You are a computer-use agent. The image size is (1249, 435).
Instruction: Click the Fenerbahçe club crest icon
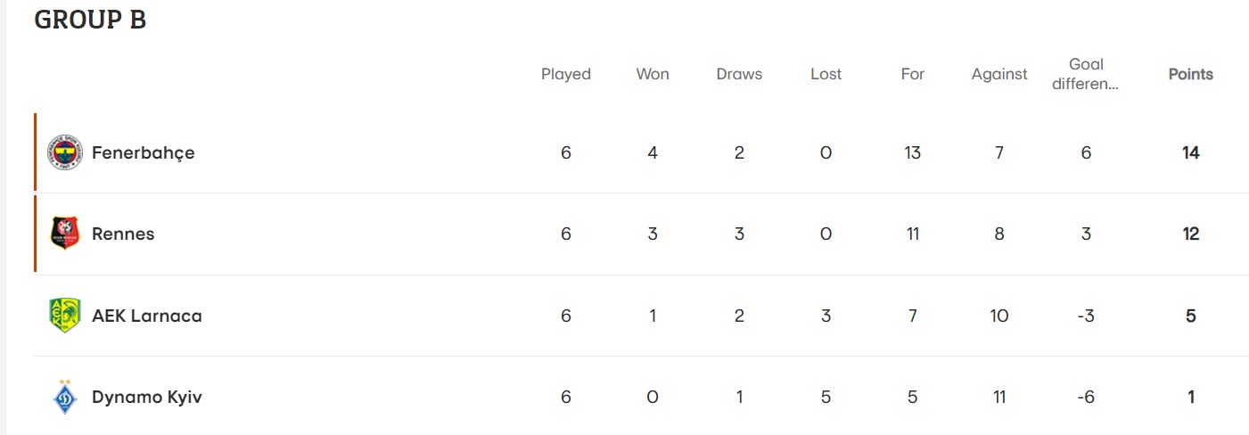coord(64,153)
